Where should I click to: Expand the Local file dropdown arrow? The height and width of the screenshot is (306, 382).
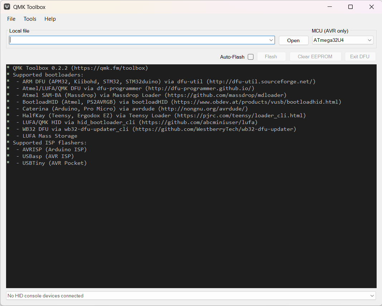pos(271,40)
